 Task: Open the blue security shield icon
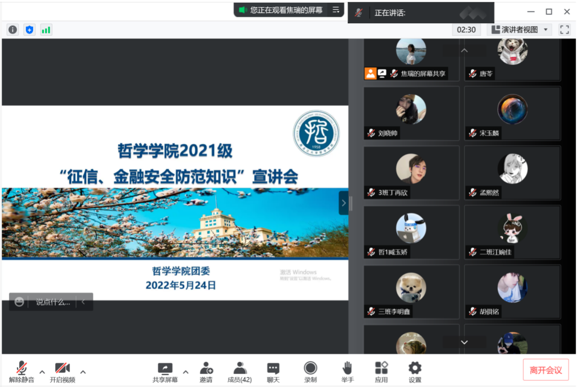[29, 30]
